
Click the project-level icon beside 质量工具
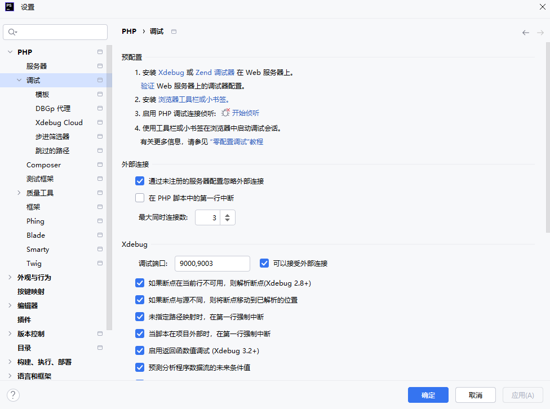tap(100, 193)
